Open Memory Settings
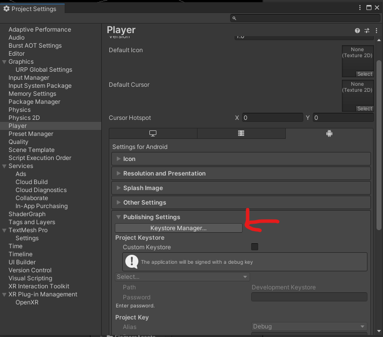This screenshot has width=383, height=337. click(x=32, y=94)
